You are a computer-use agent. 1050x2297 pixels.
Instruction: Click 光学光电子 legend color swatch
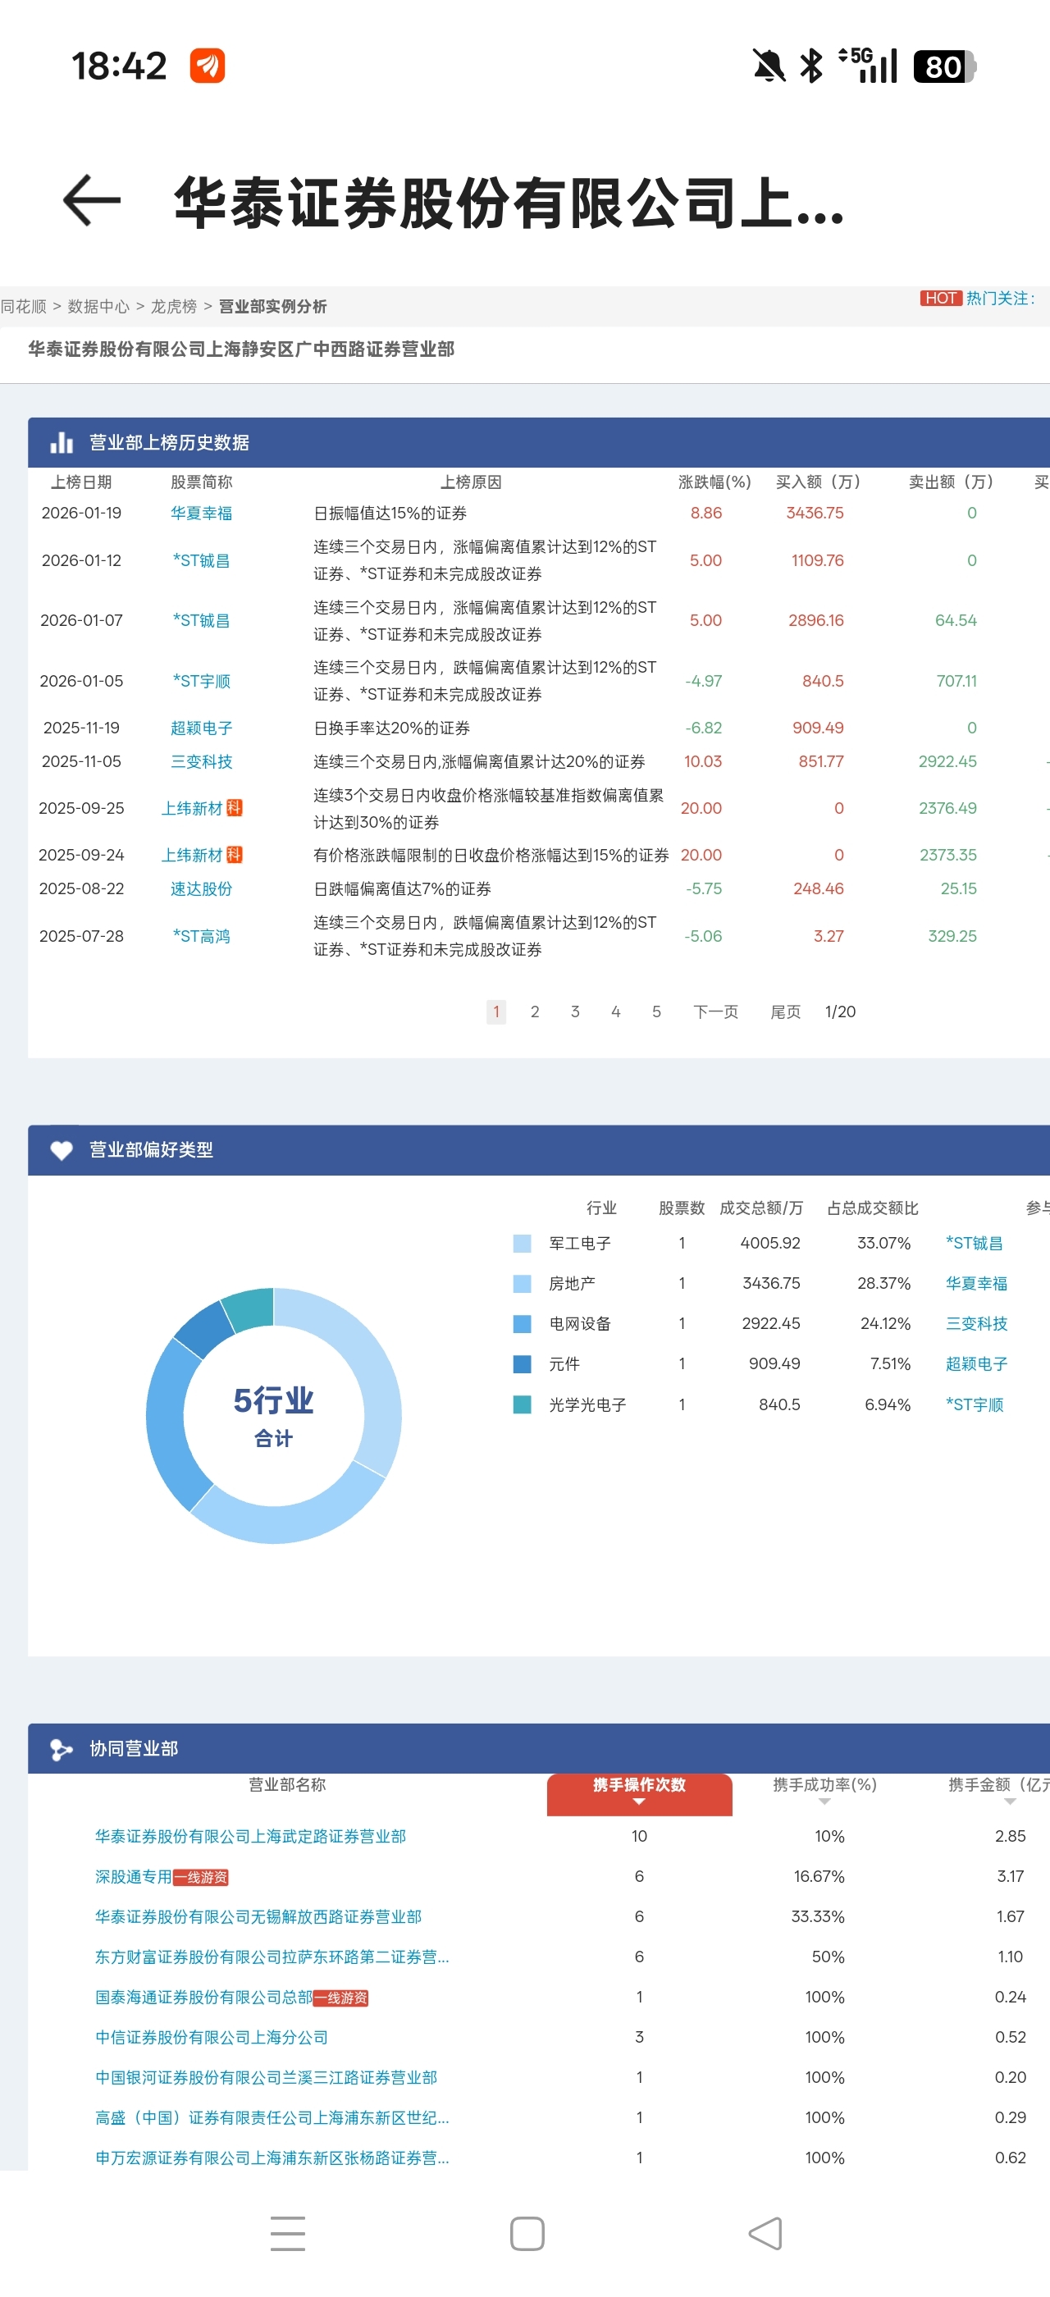click(x=523, y=1404)
